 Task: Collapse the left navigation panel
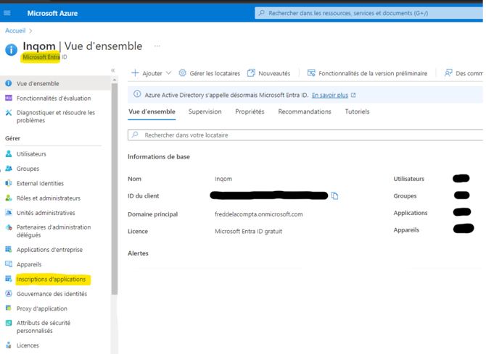[112, 70]
